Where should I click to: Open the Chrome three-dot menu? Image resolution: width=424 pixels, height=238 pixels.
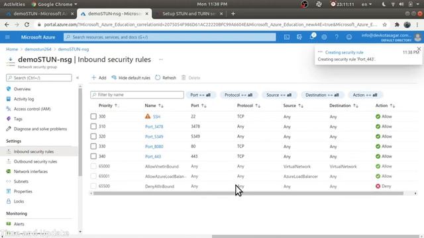pyautogui.click(x=417, y=24)
